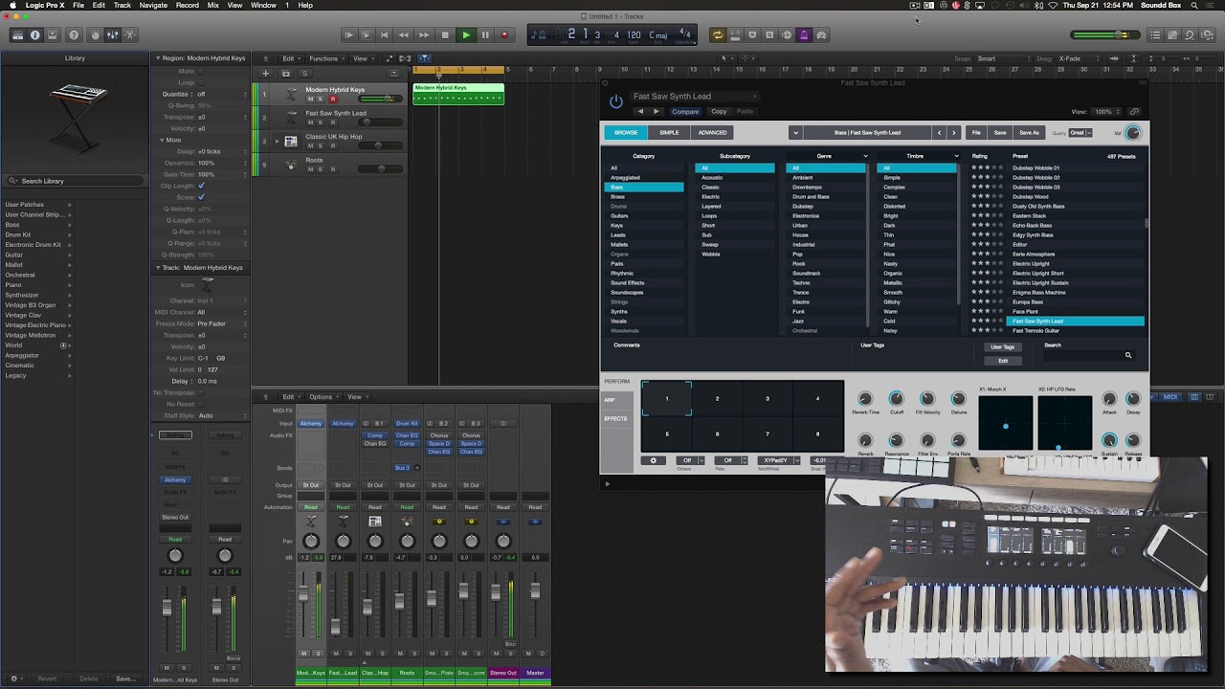
Task: Open the Functions menu in Tracks area
Action: (x=326, y=58)
